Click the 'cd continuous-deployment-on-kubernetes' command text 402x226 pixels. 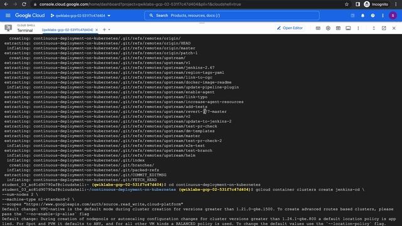click(x=214, y=185)
